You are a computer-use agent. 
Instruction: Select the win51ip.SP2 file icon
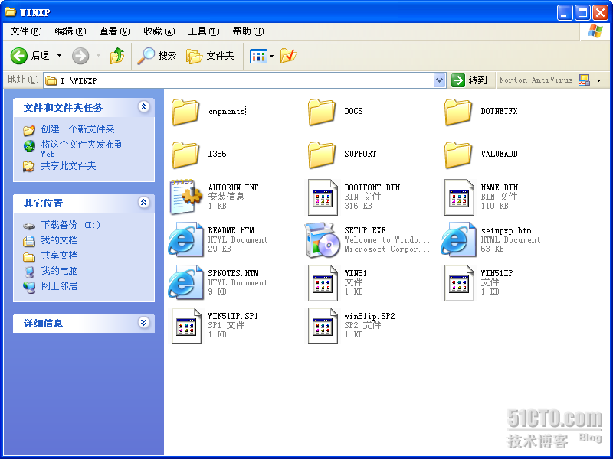(323, 326)
